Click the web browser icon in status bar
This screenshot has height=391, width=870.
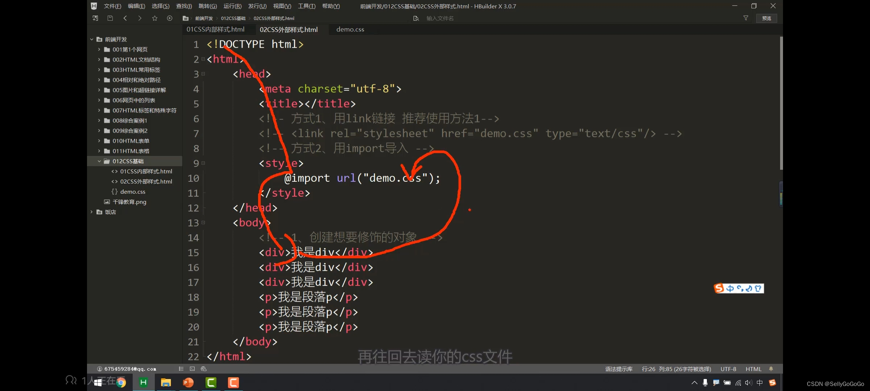click(203, 369)
